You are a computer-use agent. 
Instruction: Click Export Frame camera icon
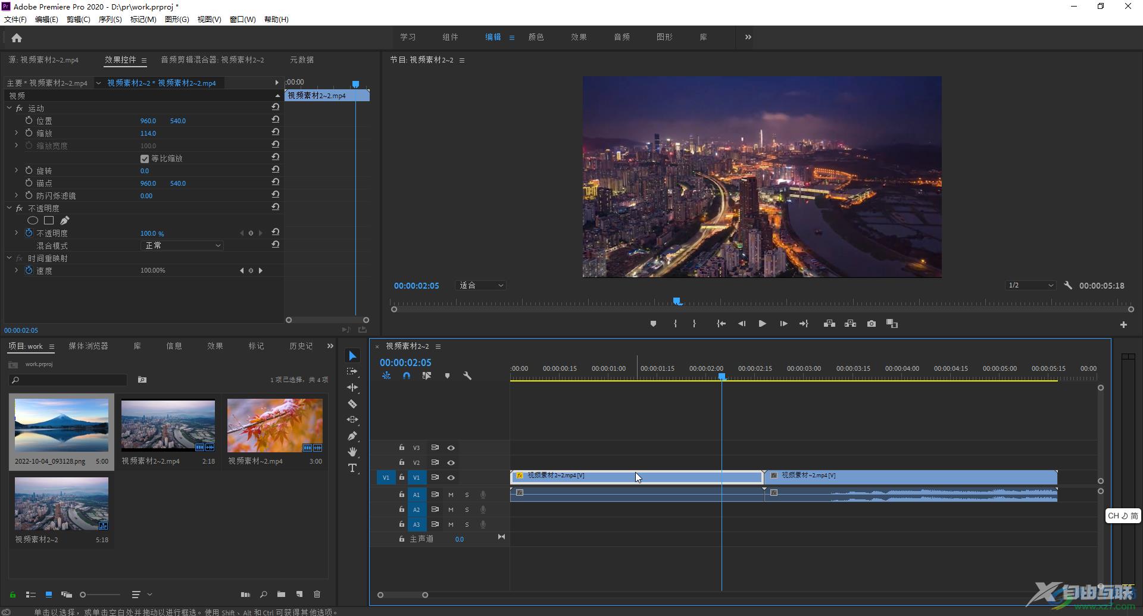point(872,324)
